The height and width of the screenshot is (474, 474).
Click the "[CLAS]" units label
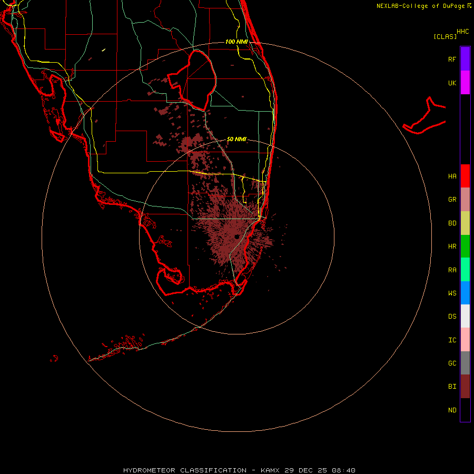(x=445, y=36)
